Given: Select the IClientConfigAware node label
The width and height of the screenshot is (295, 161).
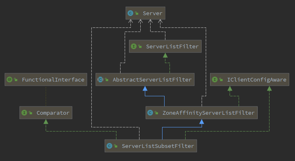Looking at the screenshot, I should click(x=257, y=79).
